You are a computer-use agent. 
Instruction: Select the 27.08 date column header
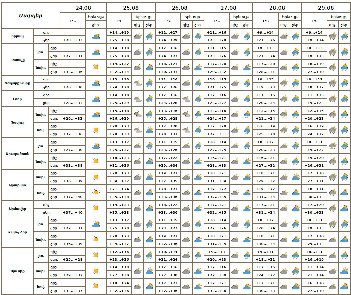click(x=228, y=8)
